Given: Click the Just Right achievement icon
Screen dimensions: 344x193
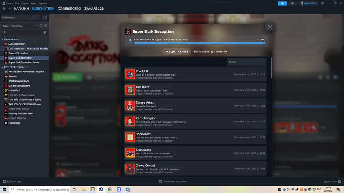Looking at the screenshot, I should coord(130,90).
